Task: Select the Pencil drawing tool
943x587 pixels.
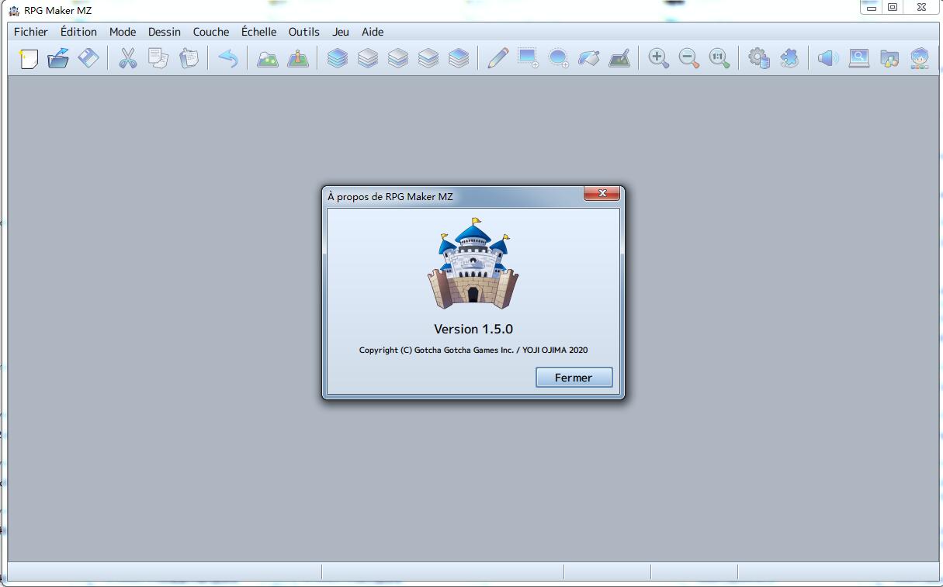Action: pos(498,58)
